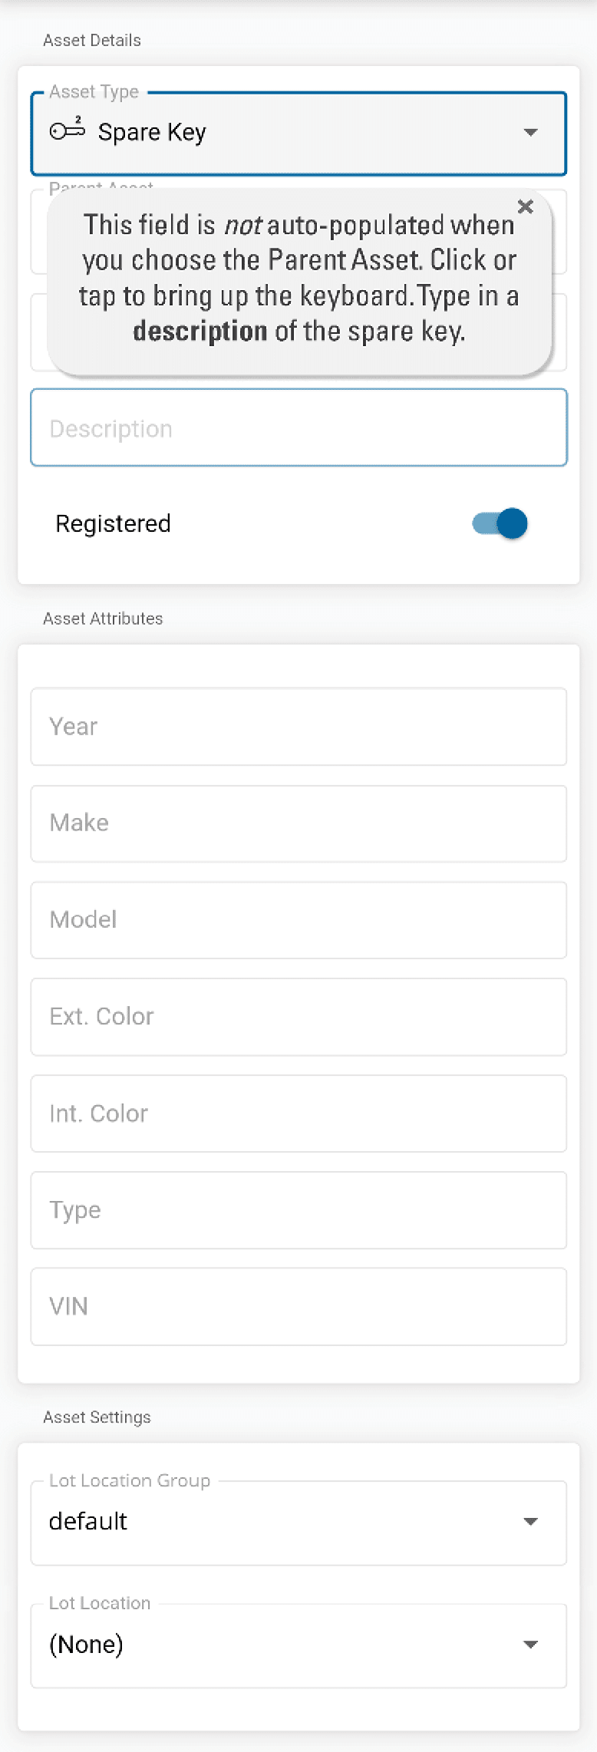This screenshot has height=1752, width=597.
Task: Expand the Lot Location Group dropdown
Action: (x=530, y=1522)
